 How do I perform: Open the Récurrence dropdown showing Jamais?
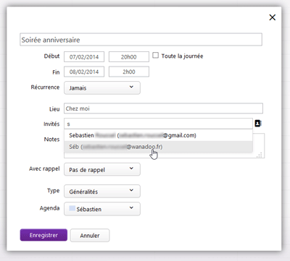tap(102, 87)
